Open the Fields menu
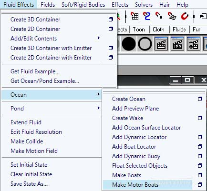Screen dimensions: 207x191 [48, 5]
